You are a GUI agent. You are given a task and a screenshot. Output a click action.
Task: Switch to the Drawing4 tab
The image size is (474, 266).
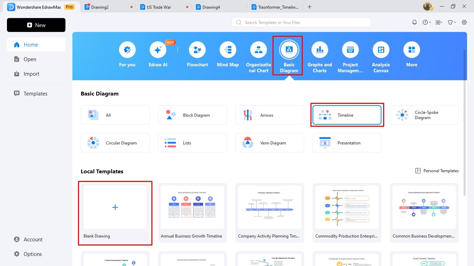(219, 7)
